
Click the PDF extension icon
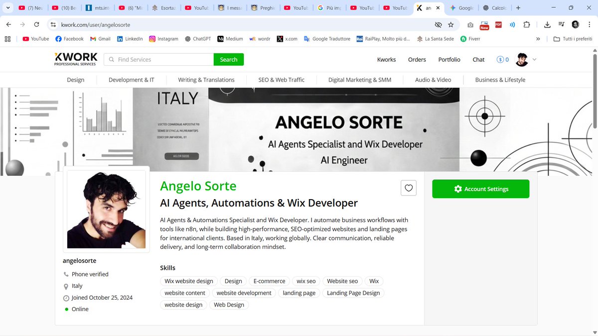tap(498, 24)
